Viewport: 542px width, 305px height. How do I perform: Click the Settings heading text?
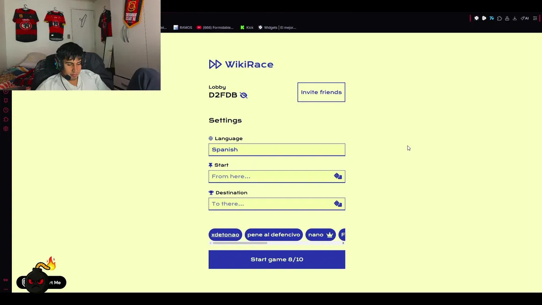coord(225,120)
